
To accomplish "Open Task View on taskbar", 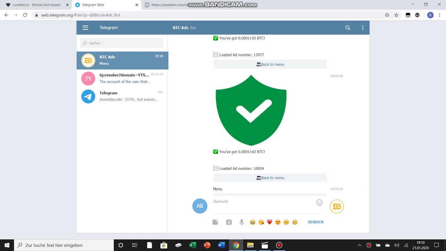I will tap(135, 245).
